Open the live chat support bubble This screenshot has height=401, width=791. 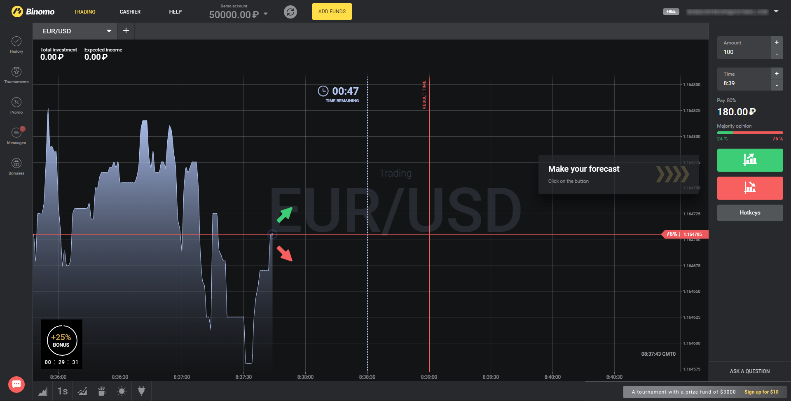pos(16,384)
